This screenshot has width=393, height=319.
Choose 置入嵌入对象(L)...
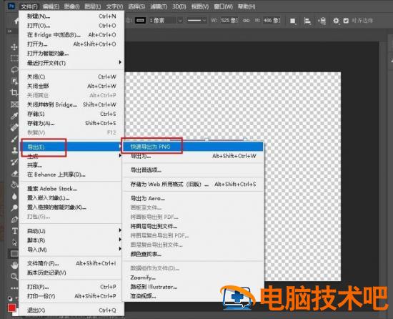point(71,198)
